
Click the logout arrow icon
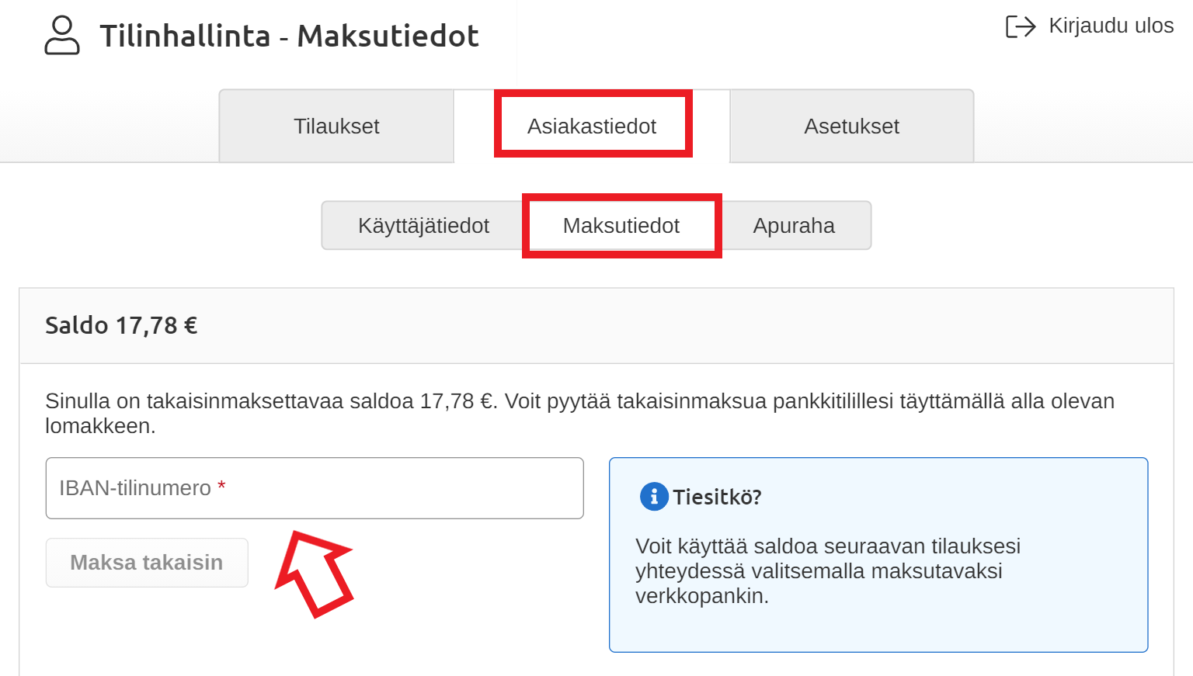pos(1021,26)
